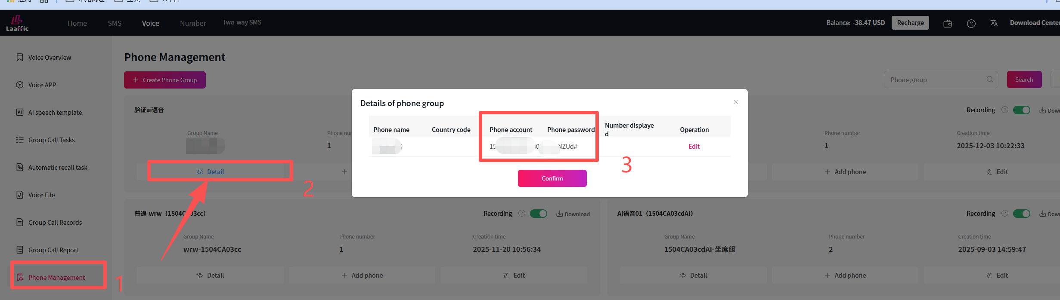The height and width of the screenshot is (300, 1060).
Task: Select Phone Management in the sidebar
Action: [56, 278]
